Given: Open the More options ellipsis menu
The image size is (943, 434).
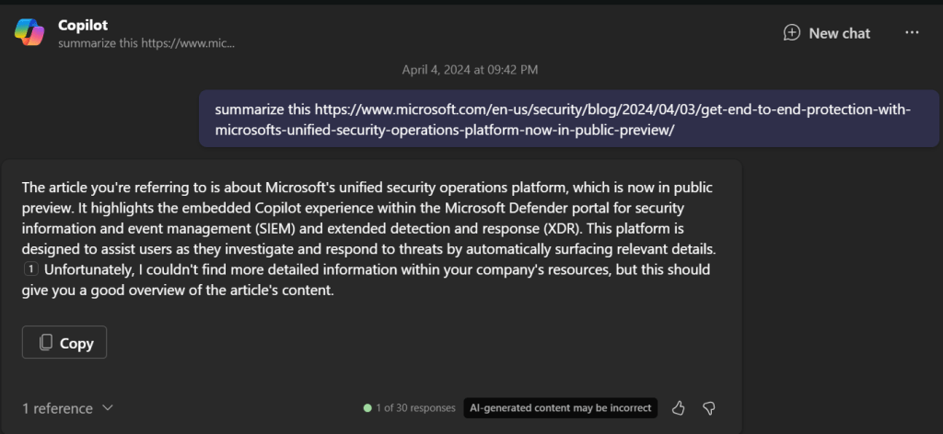Looking at the screenshot, I should (x=912, y=32).
